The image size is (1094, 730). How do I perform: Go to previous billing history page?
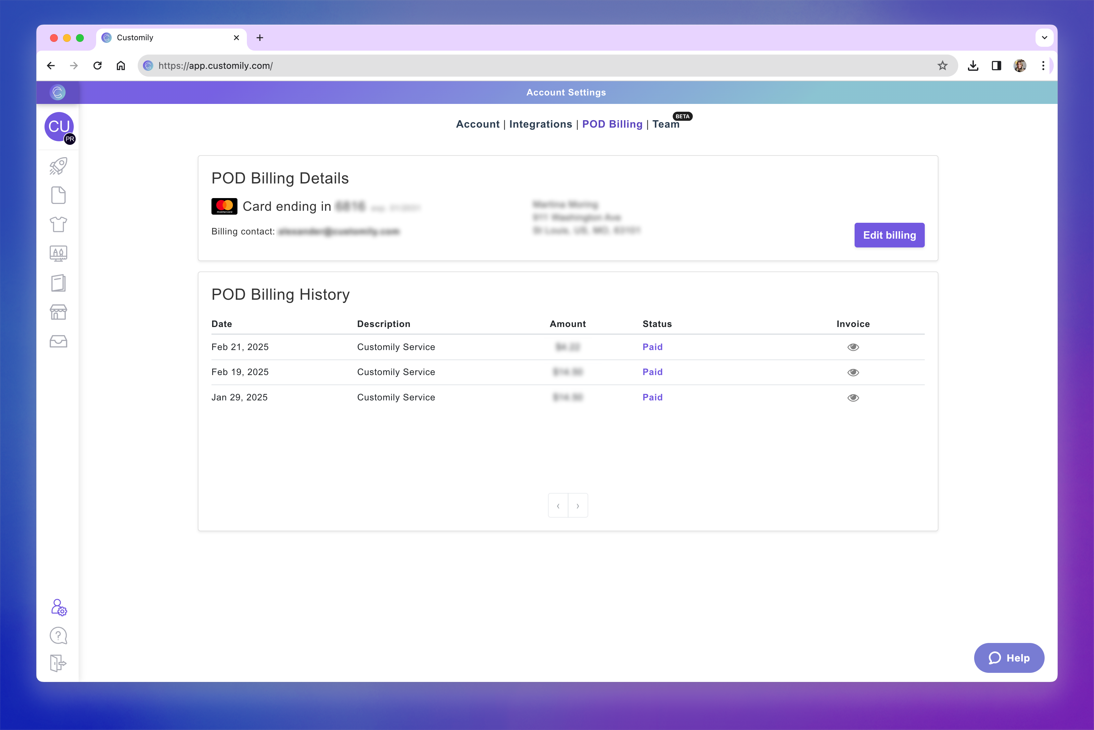click(x=558, y=506)
